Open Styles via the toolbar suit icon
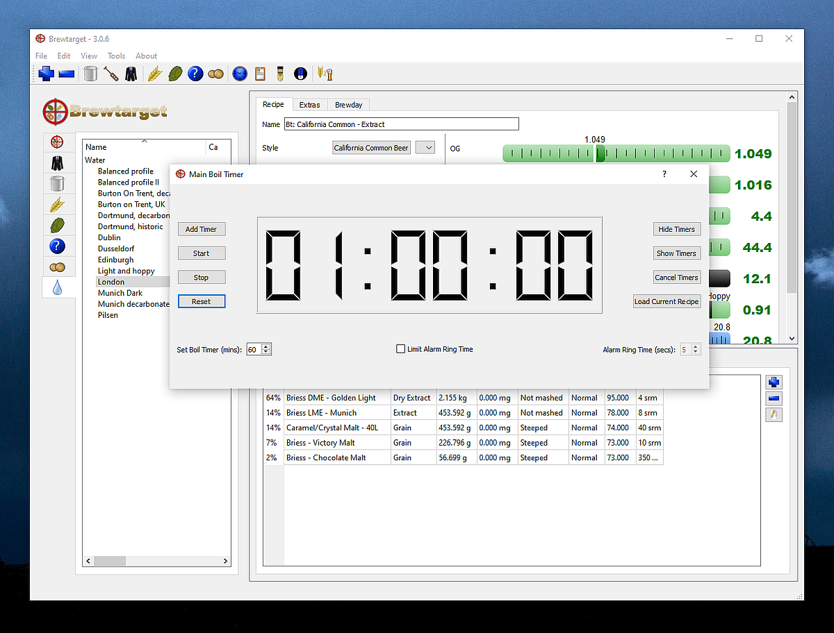The width and height of the screenshot is (834, 633). tap(131, 73)
